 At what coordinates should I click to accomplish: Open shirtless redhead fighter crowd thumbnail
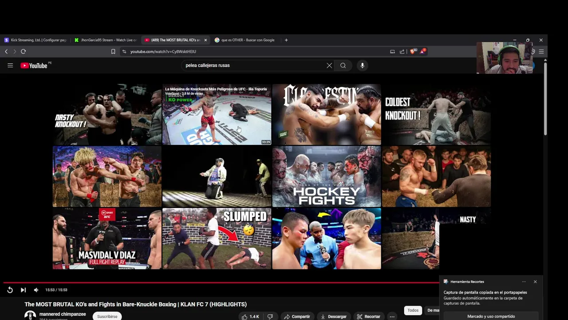[x=436, y=176]
